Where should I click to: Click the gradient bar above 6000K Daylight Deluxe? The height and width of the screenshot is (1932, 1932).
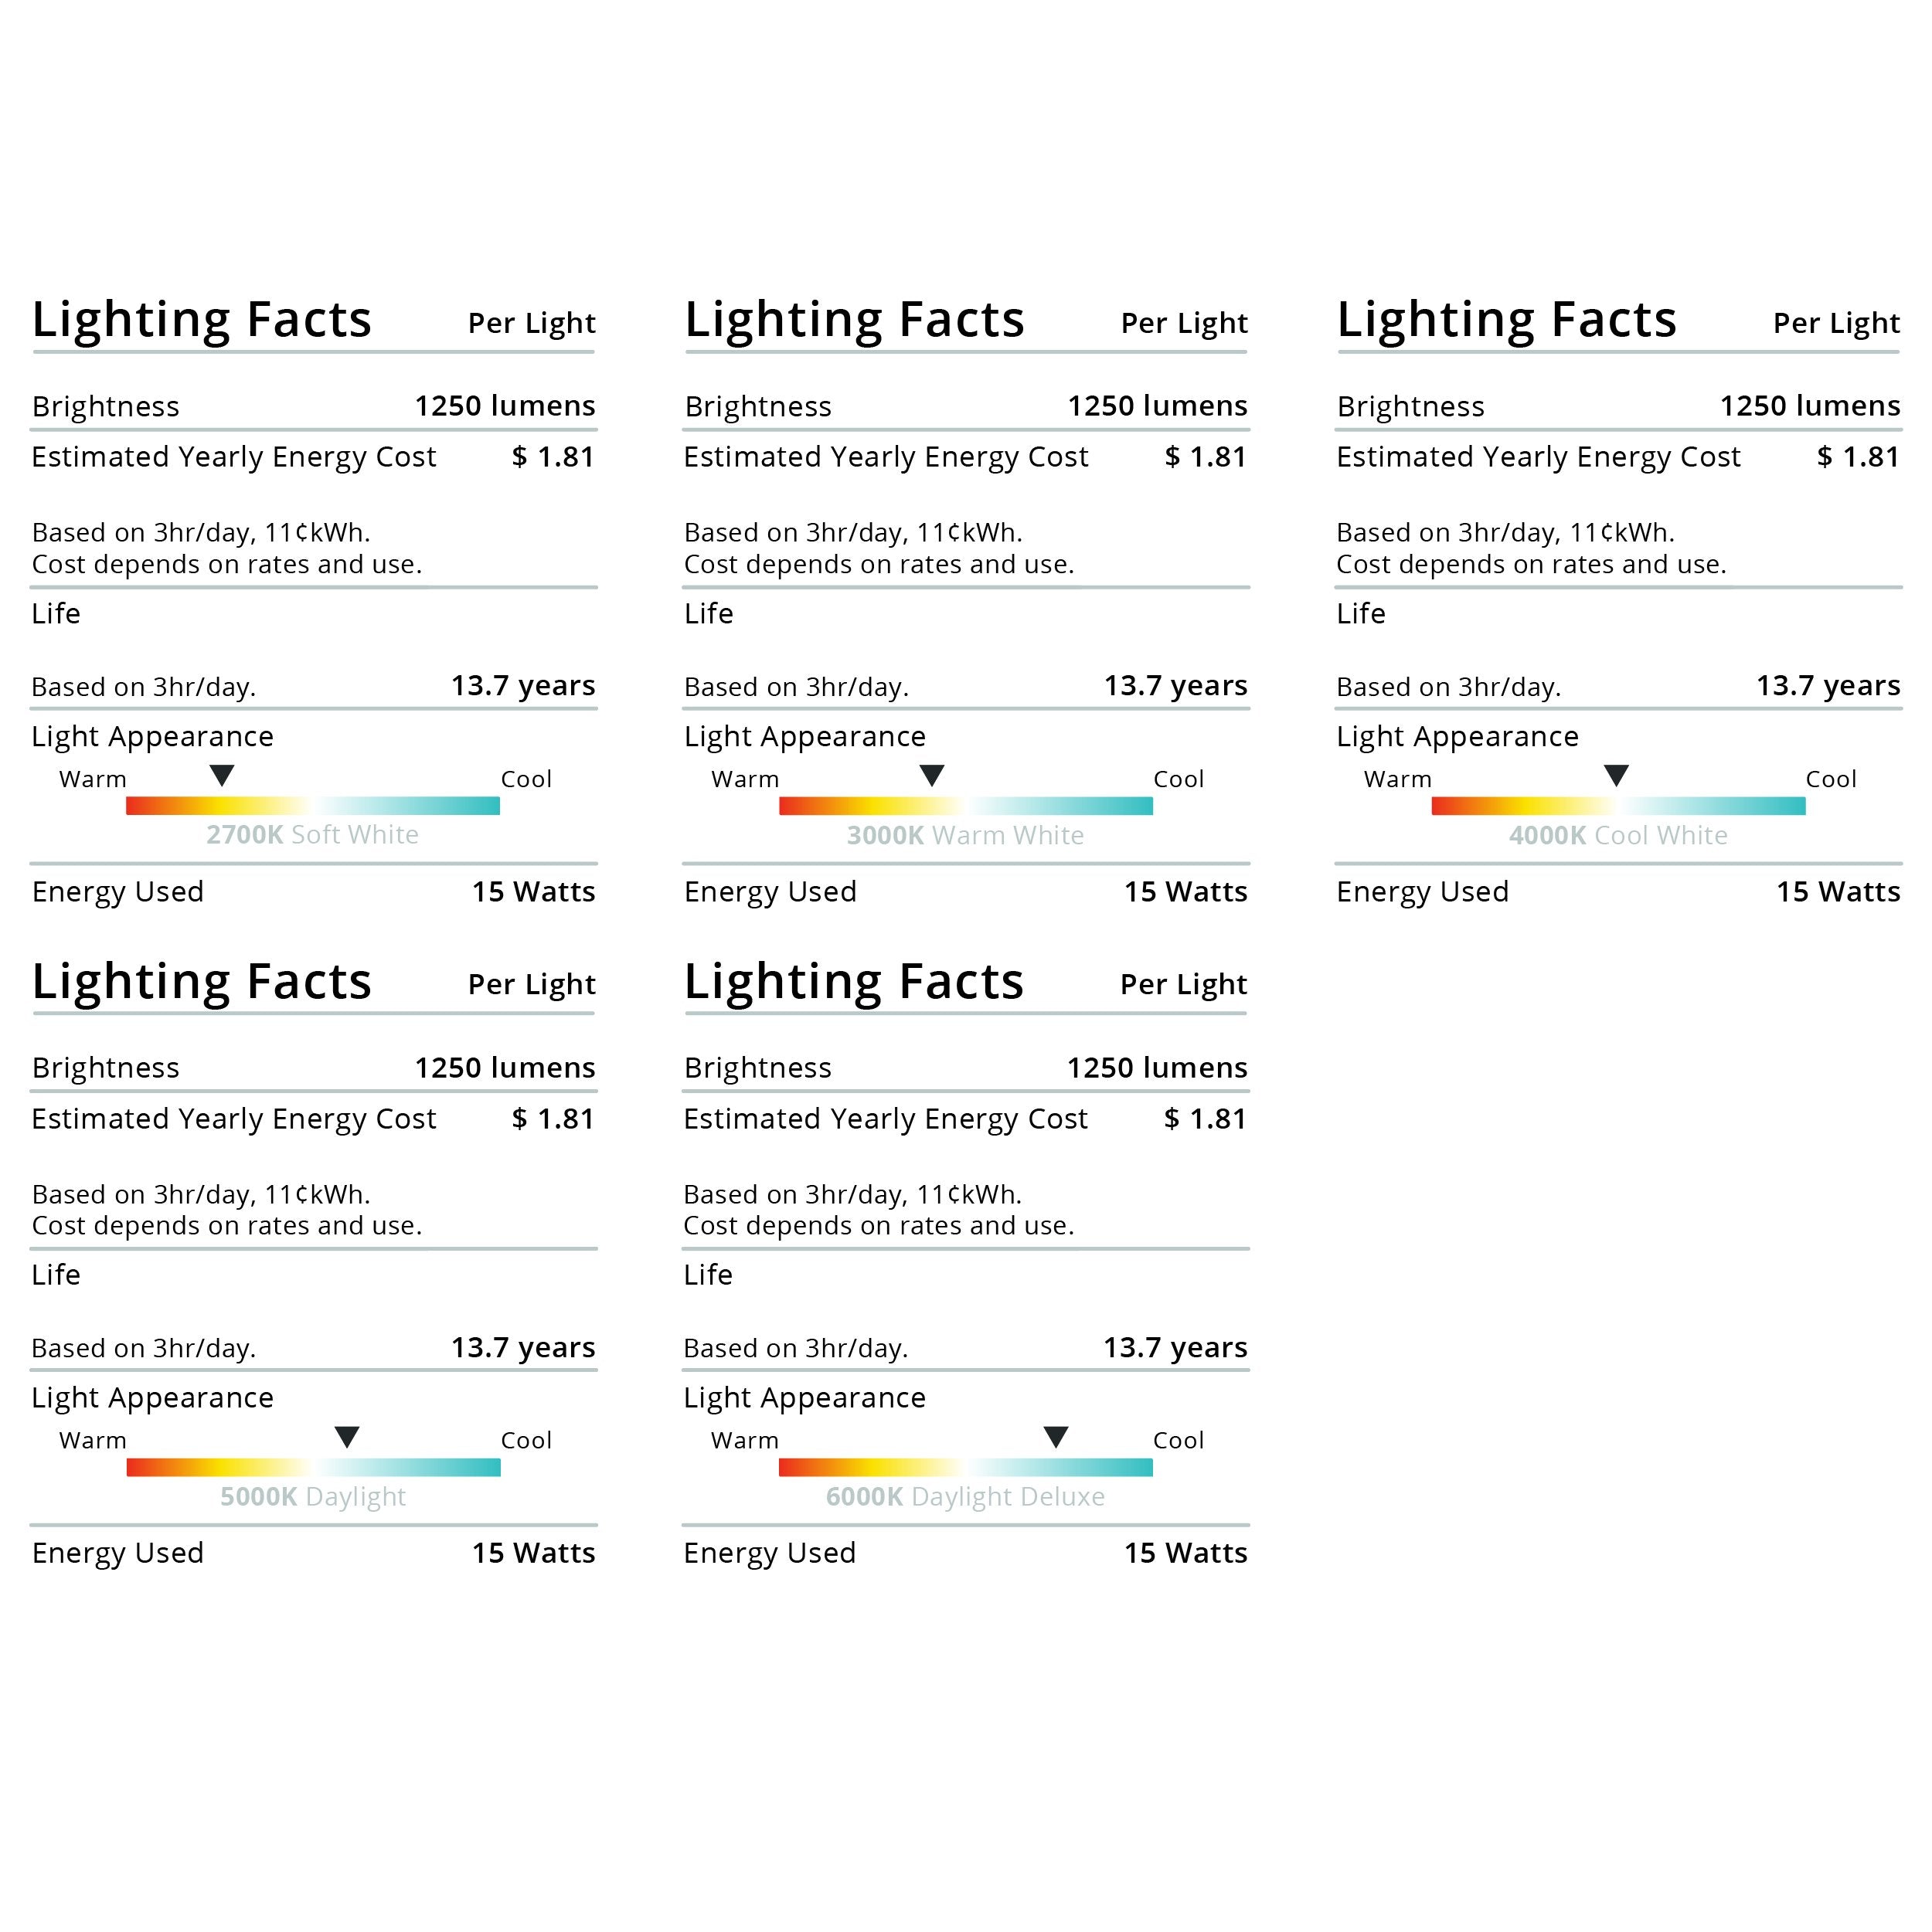965,1467
